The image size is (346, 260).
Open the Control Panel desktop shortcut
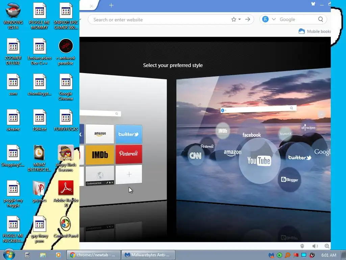click(x=66, y=227)
